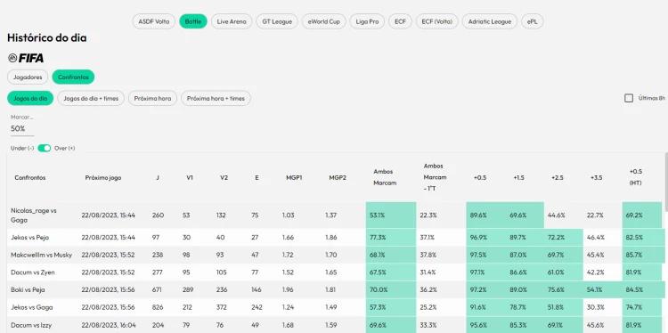The width and height of the screenshot is (668, 333).
Task: Choose the eWorld Cup league
Action: [x=324, y=21]
